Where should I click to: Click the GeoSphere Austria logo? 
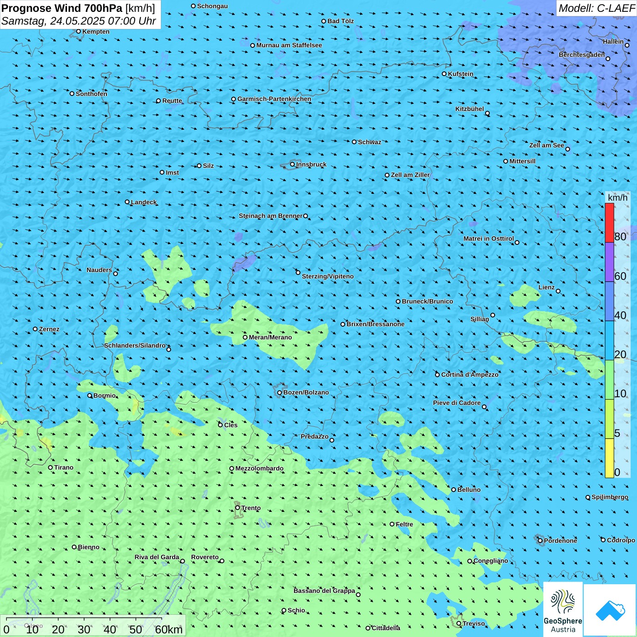[563, 609]
